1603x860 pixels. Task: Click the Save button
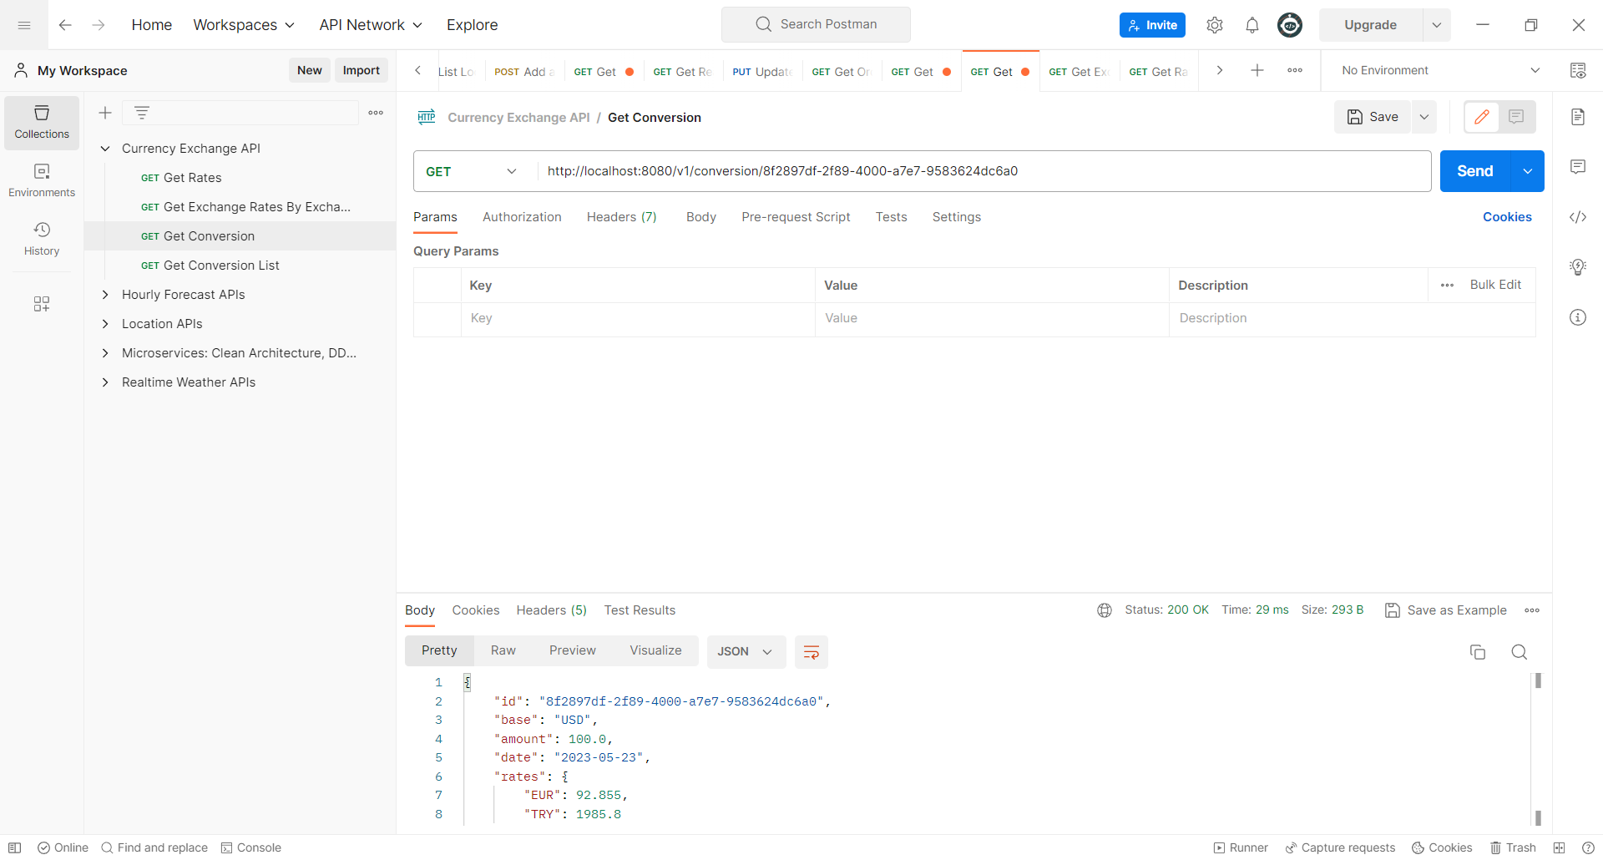coord(1373,117)
